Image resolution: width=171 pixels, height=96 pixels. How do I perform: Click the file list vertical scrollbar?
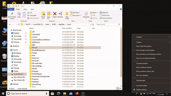pyautogui.click(x=121, y=53)
